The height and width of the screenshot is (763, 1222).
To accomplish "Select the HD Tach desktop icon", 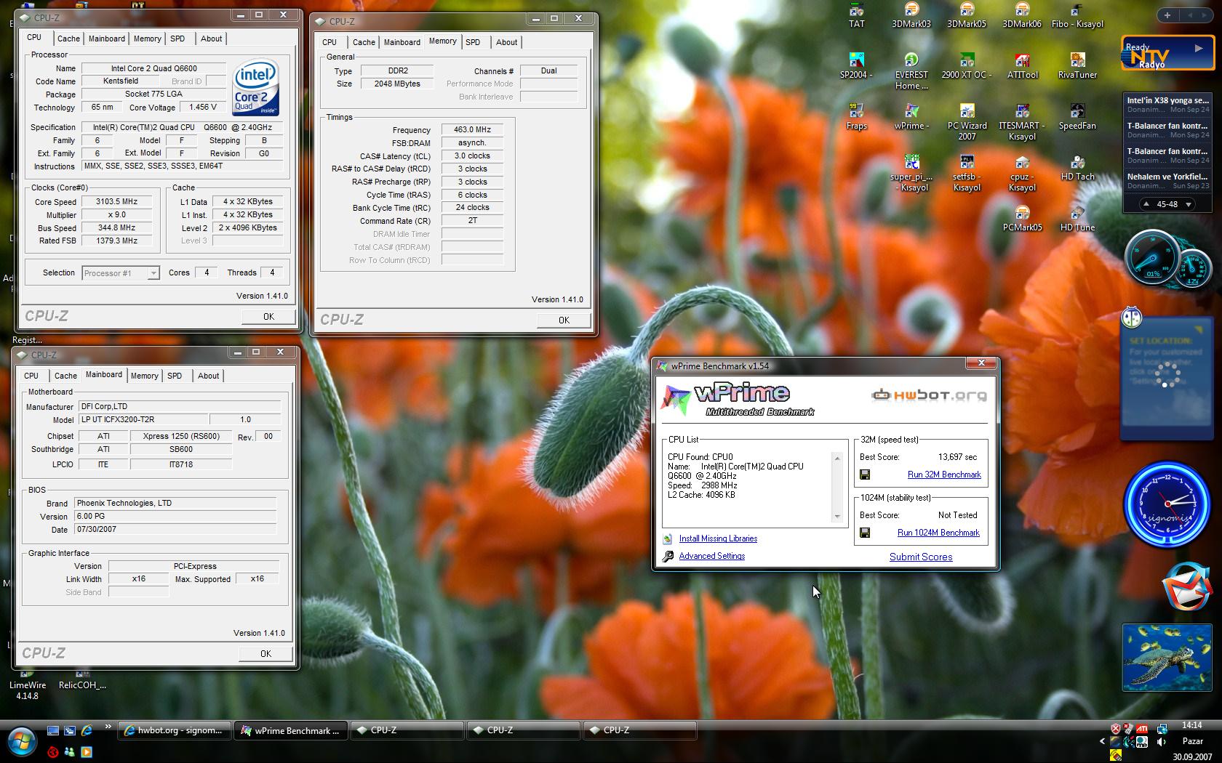I will tap(1077, 167).
